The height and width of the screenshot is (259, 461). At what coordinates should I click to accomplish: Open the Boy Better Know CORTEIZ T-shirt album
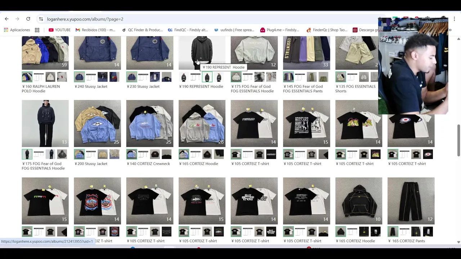point(254,201)
